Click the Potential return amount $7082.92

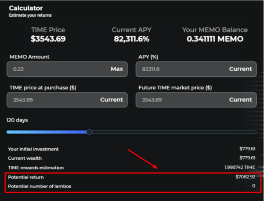coord(245,177)
